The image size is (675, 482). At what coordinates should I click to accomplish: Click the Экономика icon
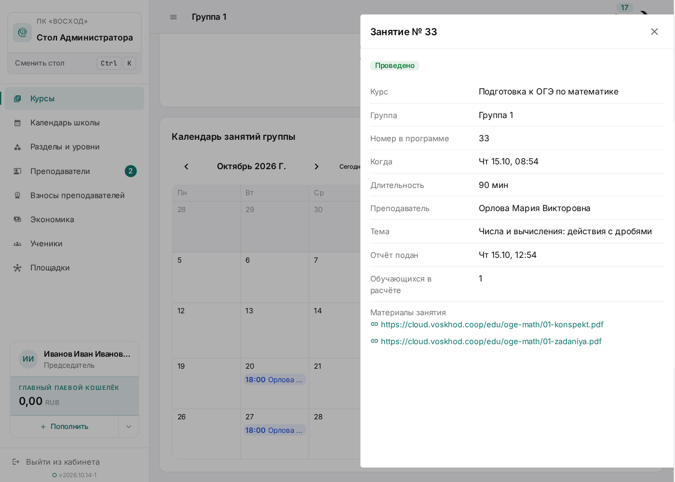[17, 219]
